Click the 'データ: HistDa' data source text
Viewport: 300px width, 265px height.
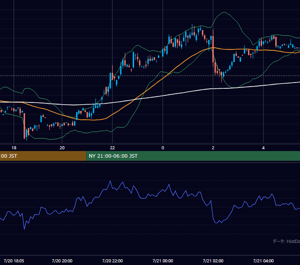pos(286,241)
